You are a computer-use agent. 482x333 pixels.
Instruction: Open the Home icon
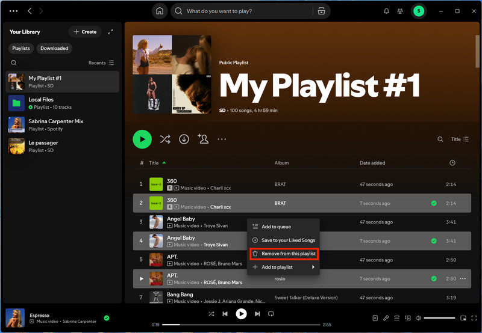(x=160, y=11)
